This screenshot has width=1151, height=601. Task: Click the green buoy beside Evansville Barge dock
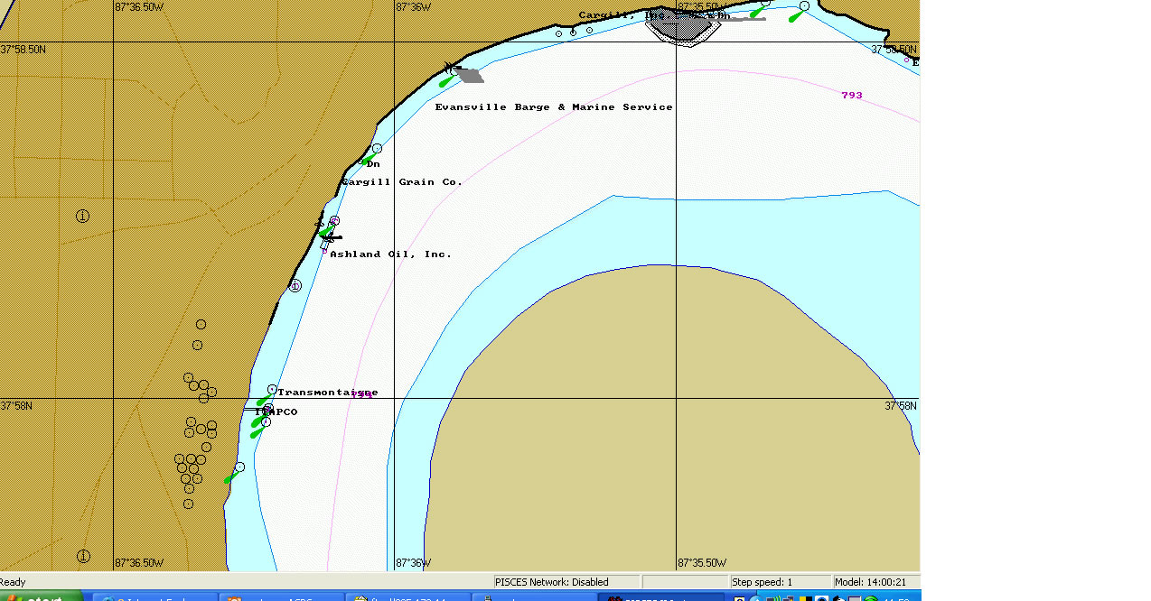point(445,81)
